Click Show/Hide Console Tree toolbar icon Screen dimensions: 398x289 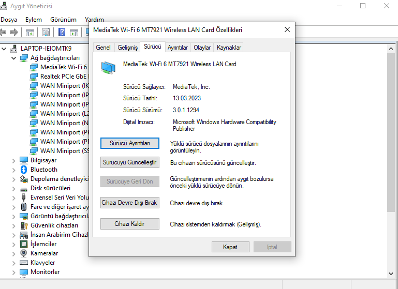30,33
